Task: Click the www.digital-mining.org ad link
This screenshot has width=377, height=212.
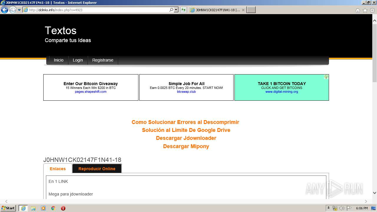Action: (x=282, y=92)
